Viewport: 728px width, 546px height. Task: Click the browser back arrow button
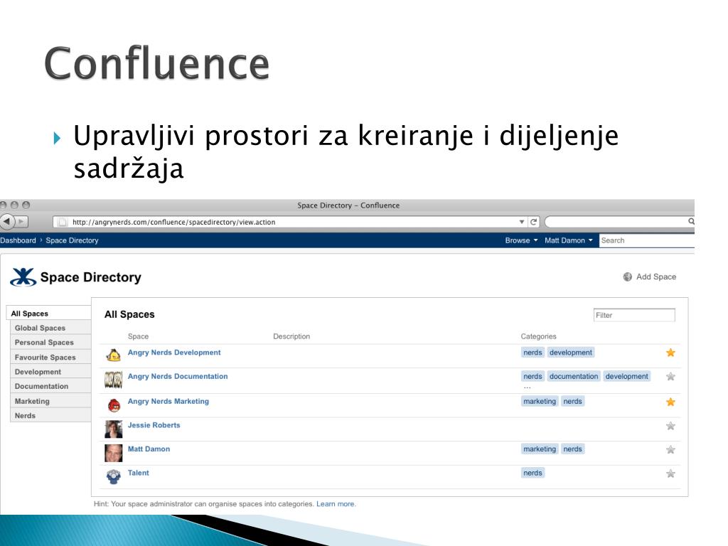(7, 222)
